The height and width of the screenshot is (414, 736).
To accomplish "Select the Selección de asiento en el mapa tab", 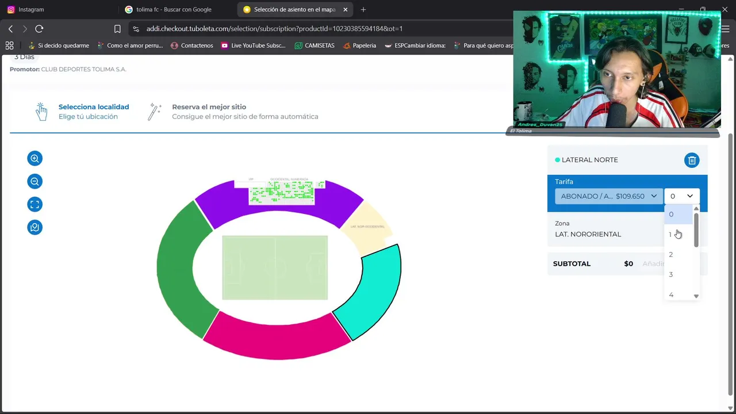I will pos(295,9).
